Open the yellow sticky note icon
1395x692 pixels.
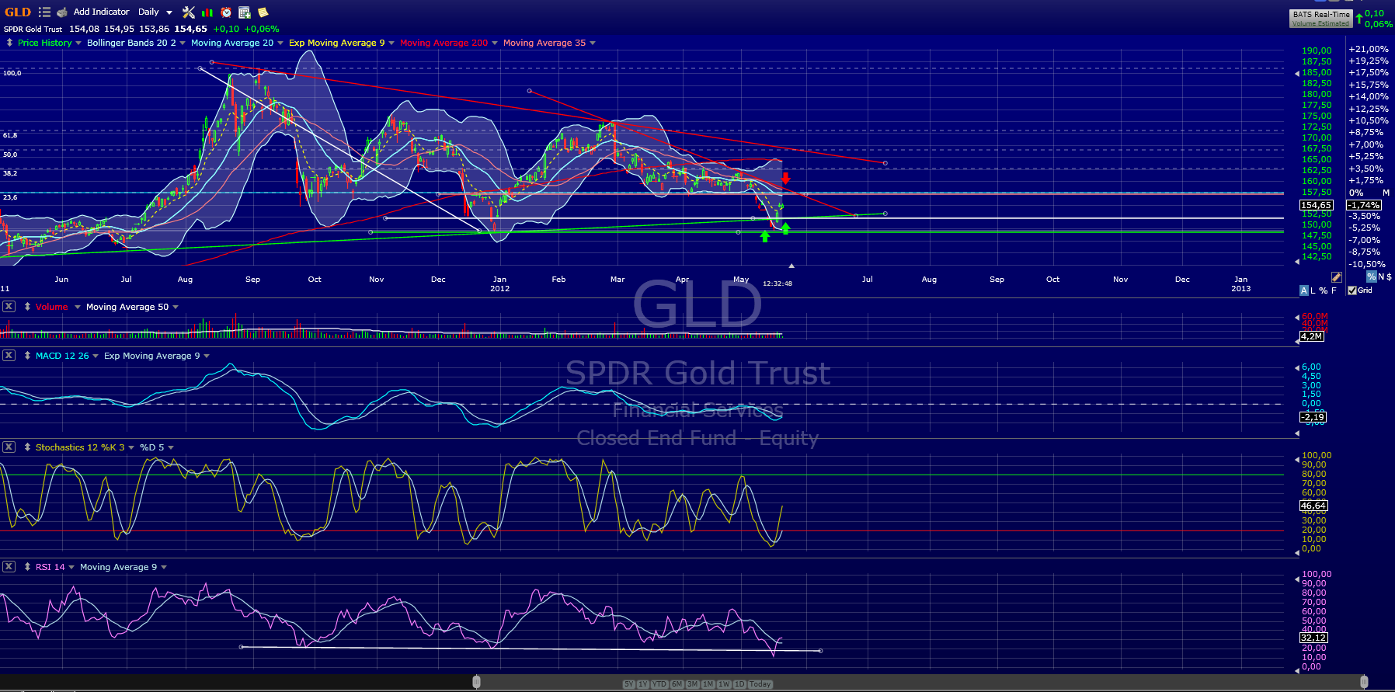point(263,12)
